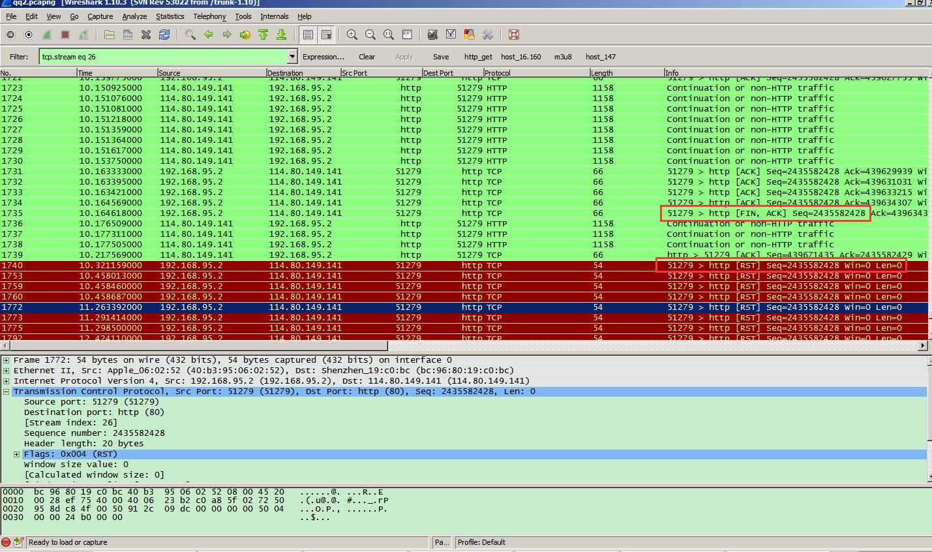
Task: Collapse Transmission Control Protocol node
Action: click(x=6, y=391)
